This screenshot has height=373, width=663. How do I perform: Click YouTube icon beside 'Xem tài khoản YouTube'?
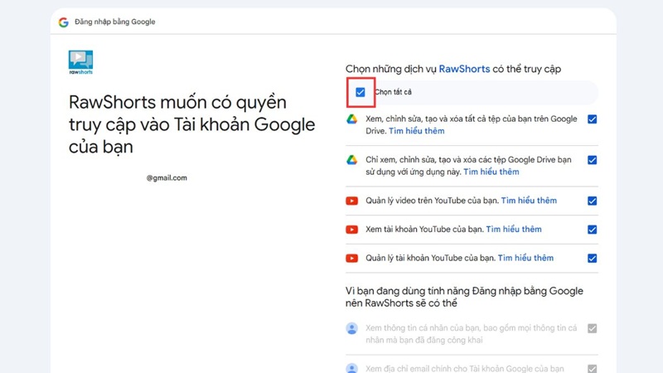(351, 230)
